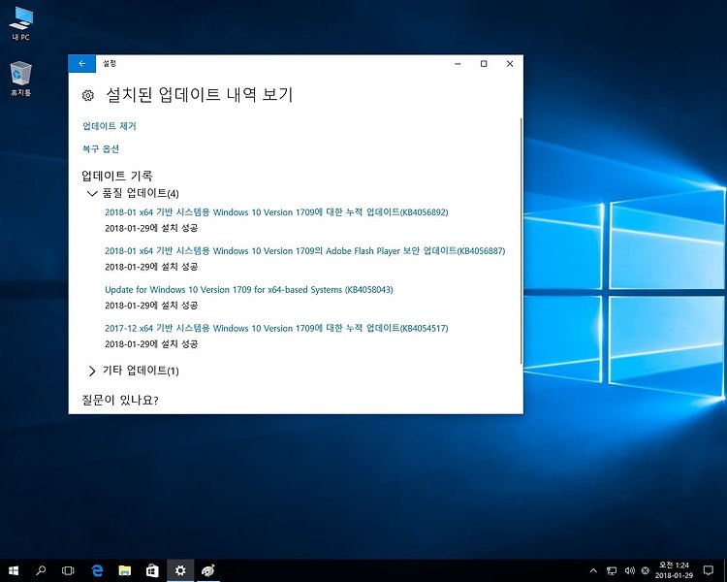This screenshot has height=582, width=727.
Task: Open the paint palette taskbar app
Action: [208, 570]
